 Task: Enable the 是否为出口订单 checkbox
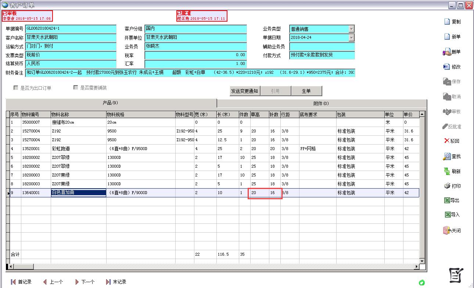point(15,87)
